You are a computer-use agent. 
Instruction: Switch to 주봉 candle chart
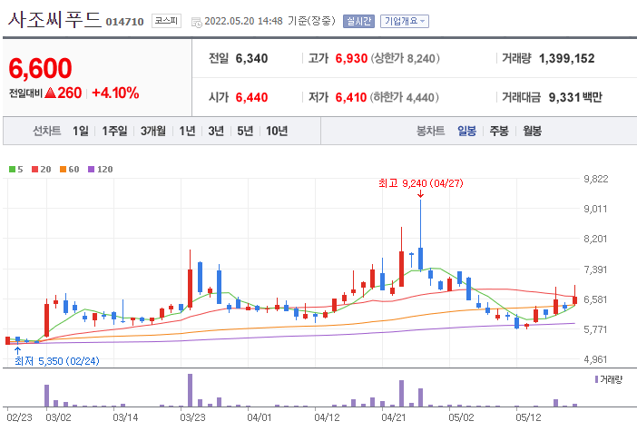[499, 131]
